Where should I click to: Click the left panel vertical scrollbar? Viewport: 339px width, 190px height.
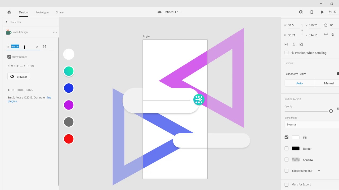coord(59,112)
